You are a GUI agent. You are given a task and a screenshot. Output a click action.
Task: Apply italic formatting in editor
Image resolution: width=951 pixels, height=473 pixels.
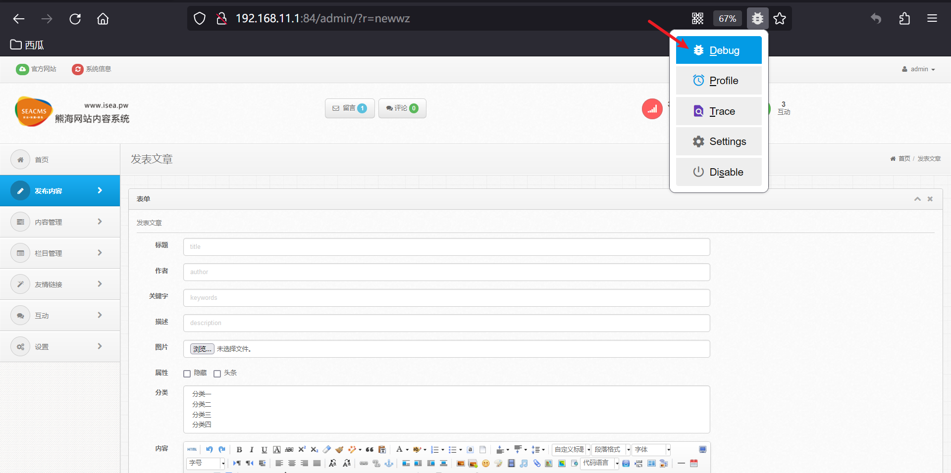coord(252,449)
